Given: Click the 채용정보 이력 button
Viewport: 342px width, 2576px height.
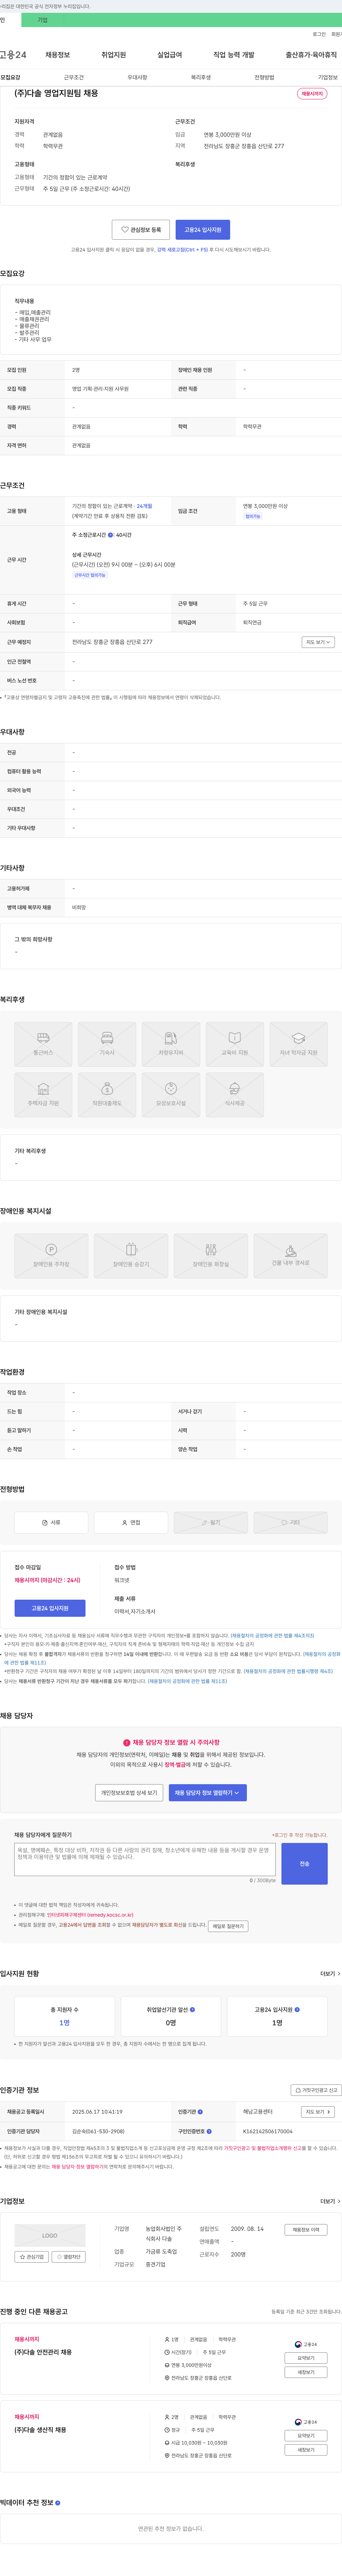Looking at the screenshot, I should click(306, 2230).
